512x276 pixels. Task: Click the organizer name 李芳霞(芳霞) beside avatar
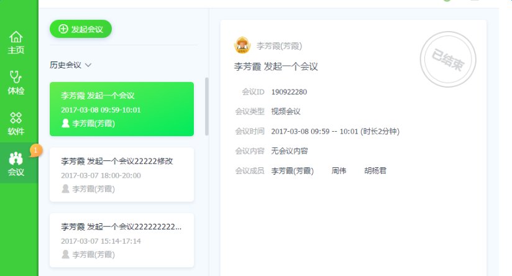click(x=279, y=46)
